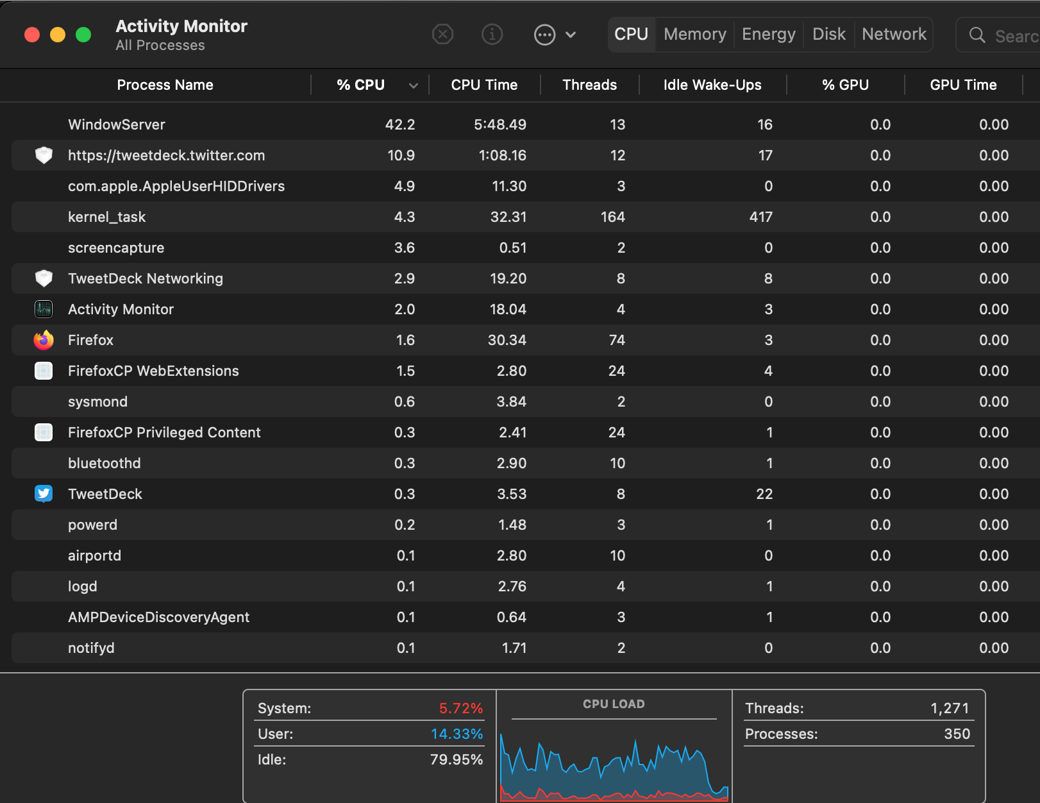Click the process info inspect icon
The height and width of the screenshot is (803, 1040).
tap(492, 34)
